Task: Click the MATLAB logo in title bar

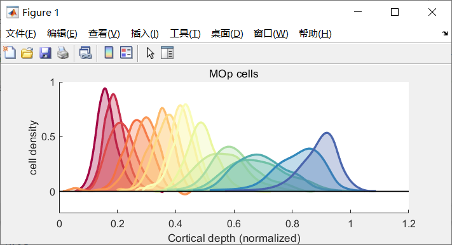Action: pyautogui.click(x=12, y=13)
